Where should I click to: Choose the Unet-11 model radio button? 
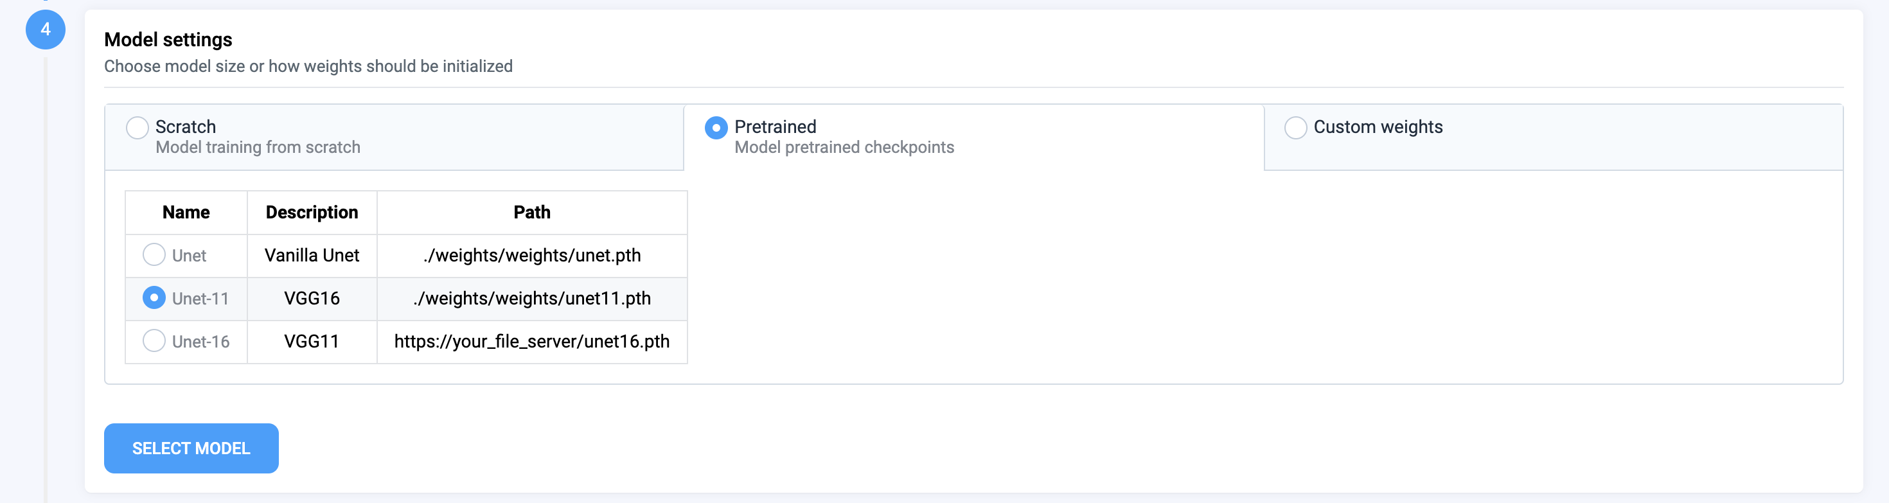click(154, 297)
